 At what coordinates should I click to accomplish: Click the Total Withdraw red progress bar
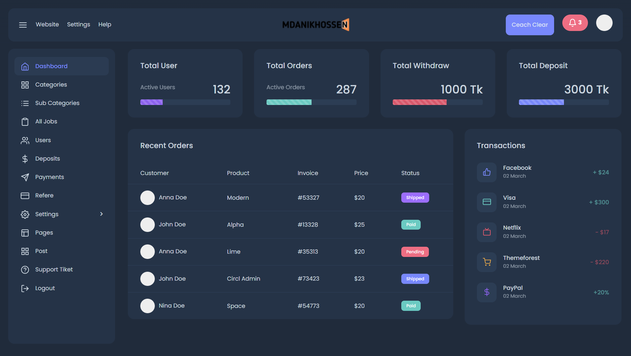(437, 102)
